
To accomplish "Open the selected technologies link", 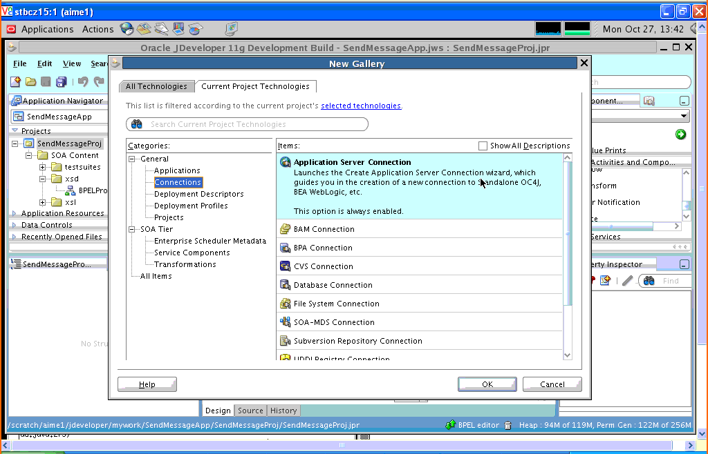I will [361, 106].
